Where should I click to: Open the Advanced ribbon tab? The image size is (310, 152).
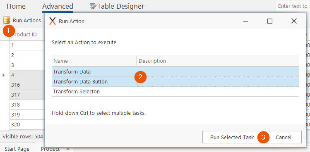pyautogui.click(x=58, y=6)
